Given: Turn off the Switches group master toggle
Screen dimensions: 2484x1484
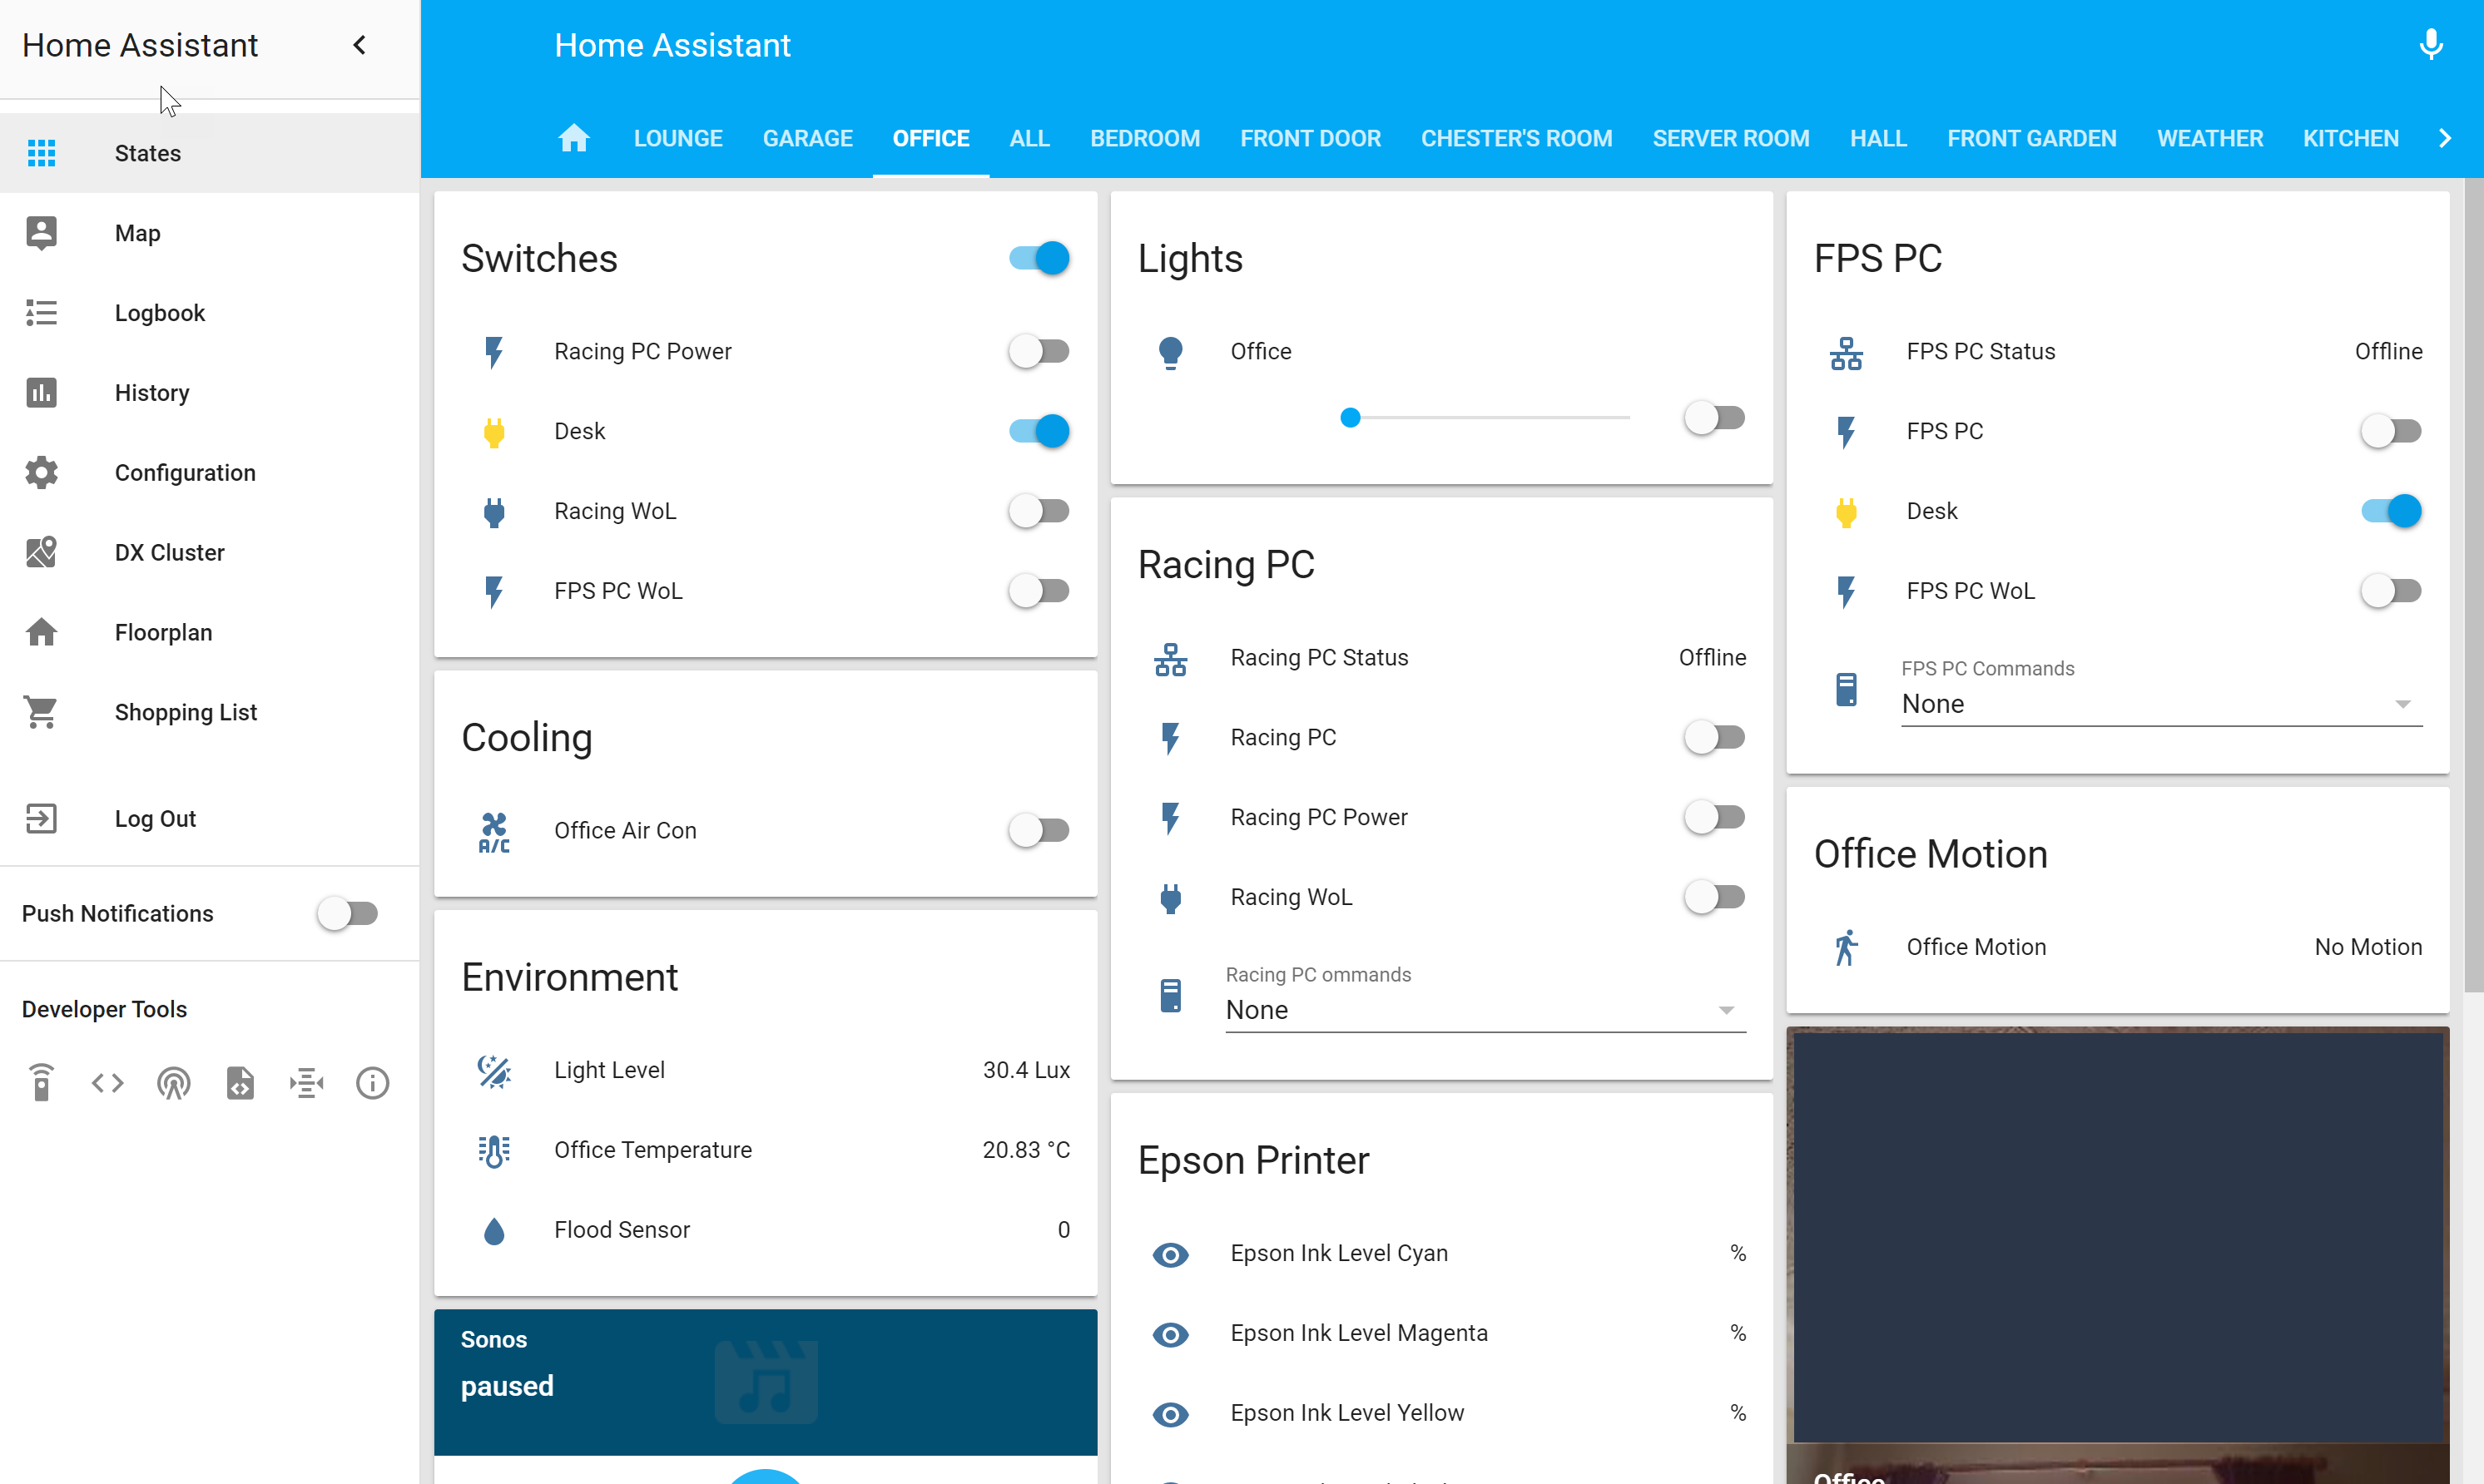Looking at the screenshot, I should pyautogui.click(x=1039, y=259).
